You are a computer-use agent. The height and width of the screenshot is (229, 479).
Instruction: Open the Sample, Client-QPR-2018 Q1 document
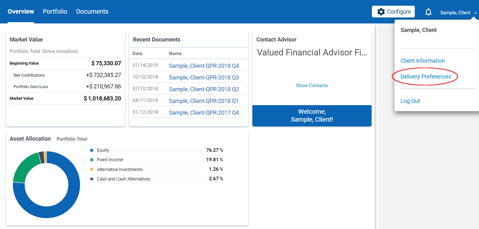(203, 101)
